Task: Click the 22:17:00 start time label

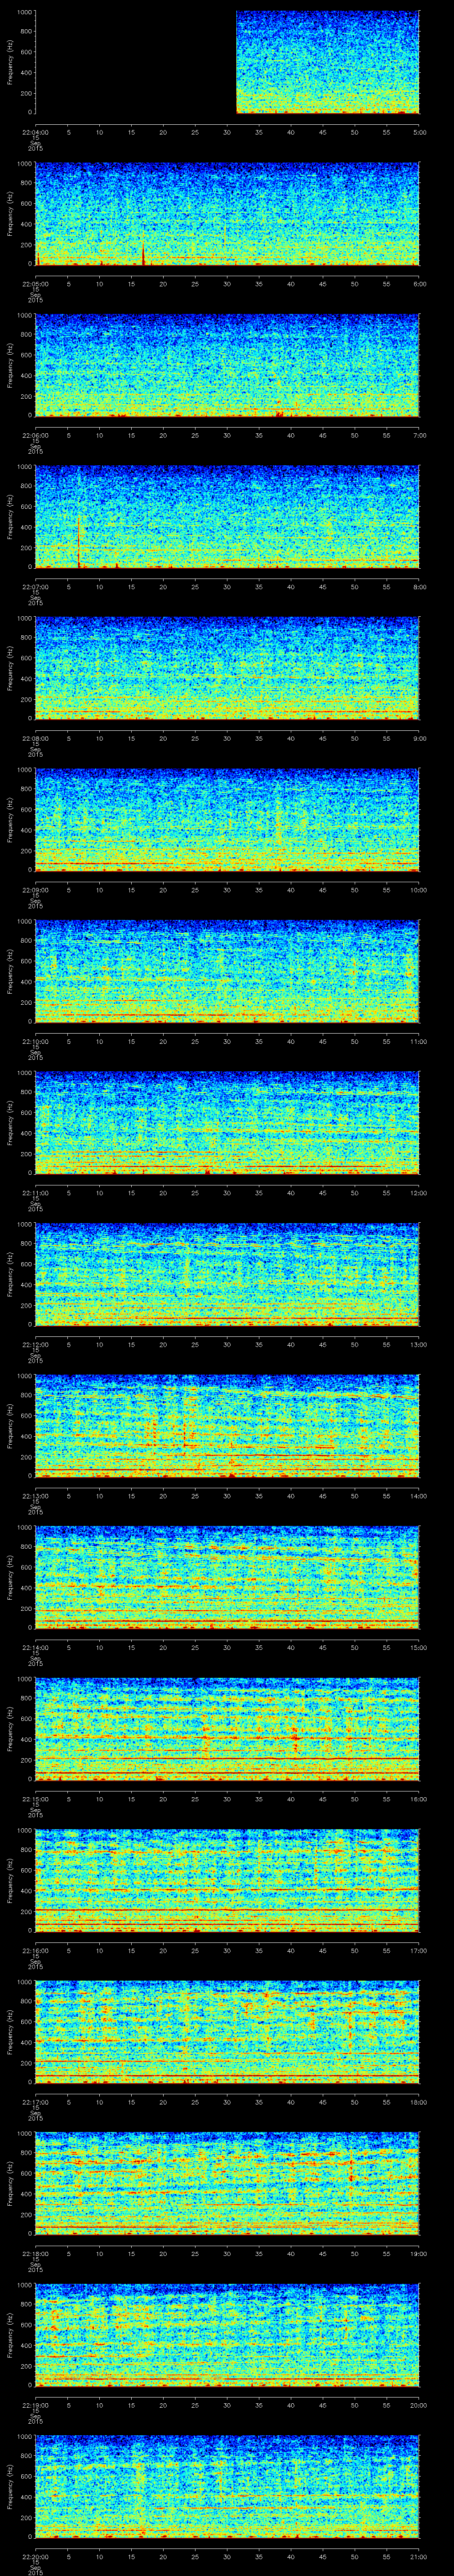Action: point(35,2101)
